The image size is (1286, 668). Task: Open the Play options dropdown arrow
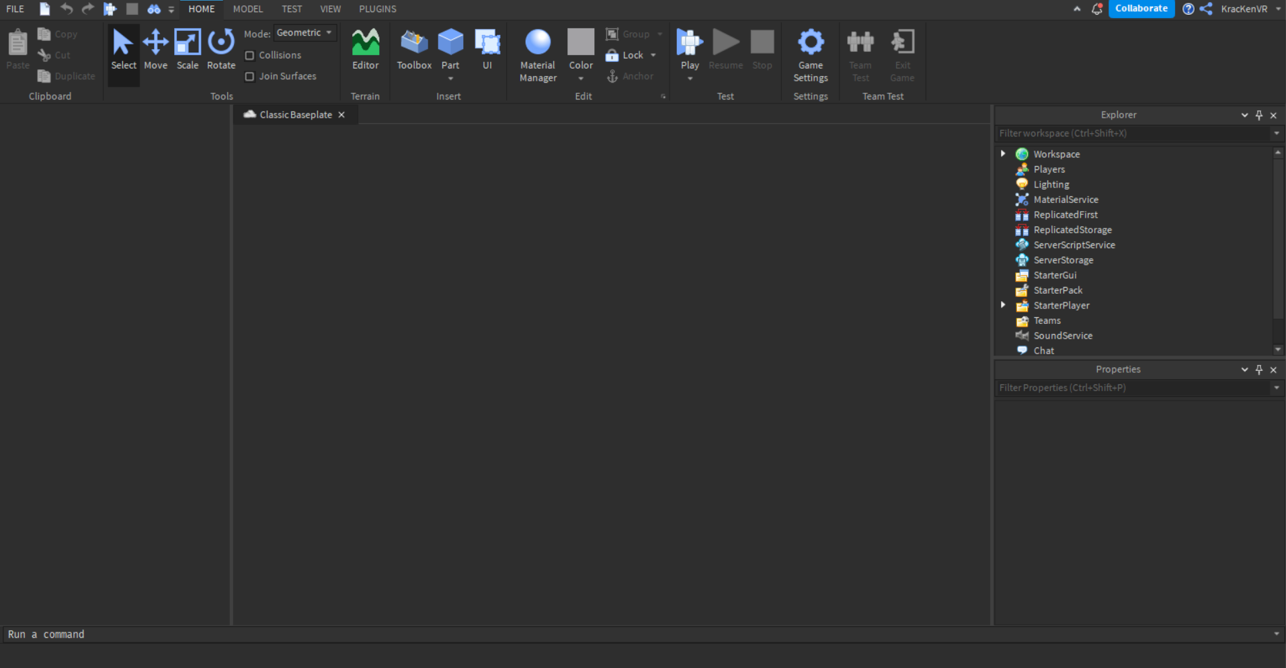pyautogui.click(x=690, y=79)
